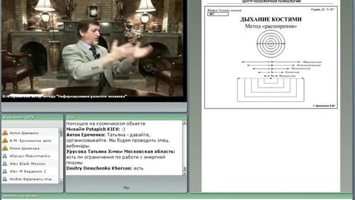Click the Участники (97) panel header
Image resolution: width=355 pixels, height=200 pixels.
pyautogui.click(x=32, y=117)
